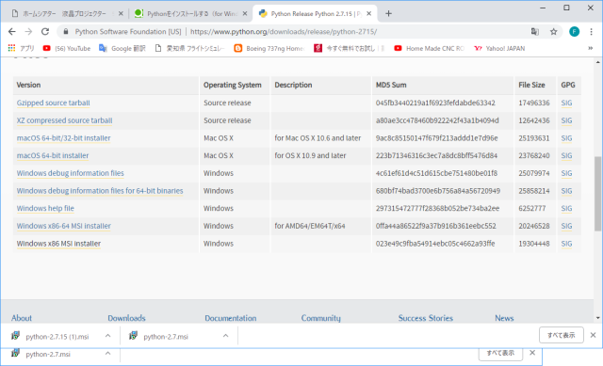
Task: Expand options for python-2.7.15 (1).msi download
Action: coord(107,336)
